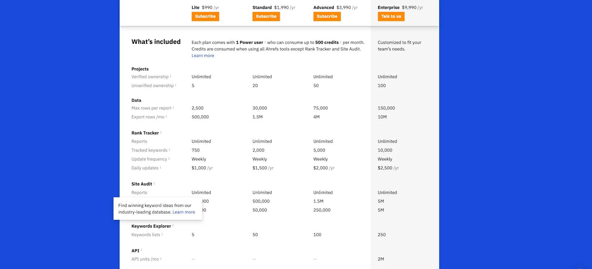This screenshot has width=592, height=269.
Task: Click the Keywords lists info icon
Action: [162, 234]
